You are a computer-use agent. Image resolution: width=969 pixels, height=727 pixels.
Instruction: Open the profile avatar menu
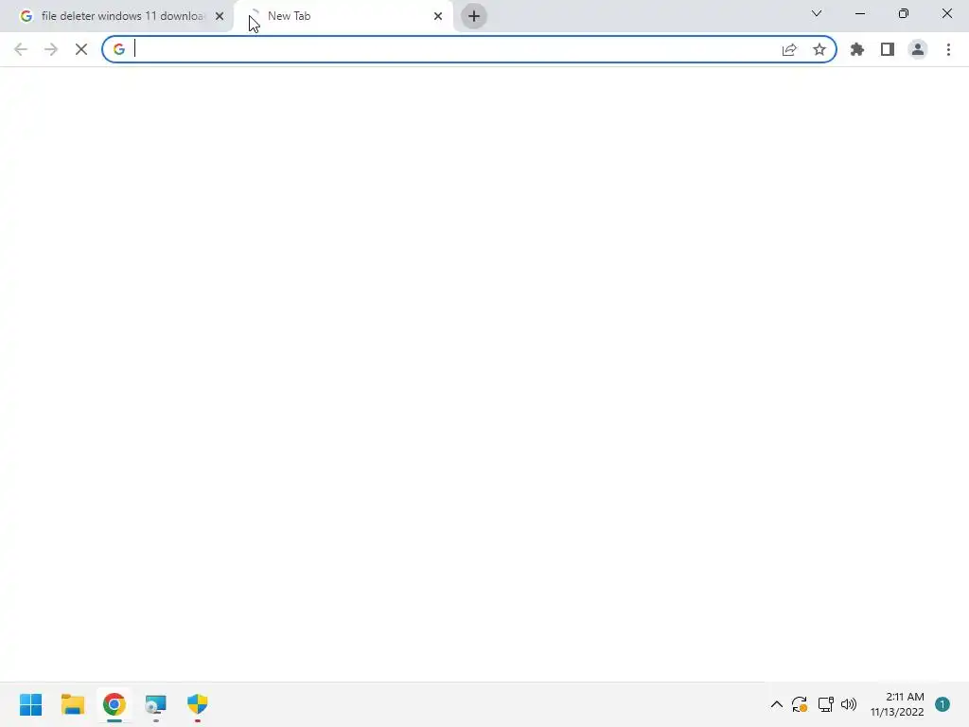918,49
